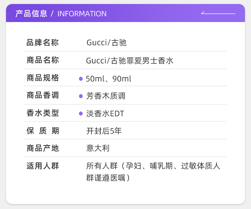Screen dimensions: 251x209
Task: Click the decorative arrow line in the header
Action: [218, 13]
